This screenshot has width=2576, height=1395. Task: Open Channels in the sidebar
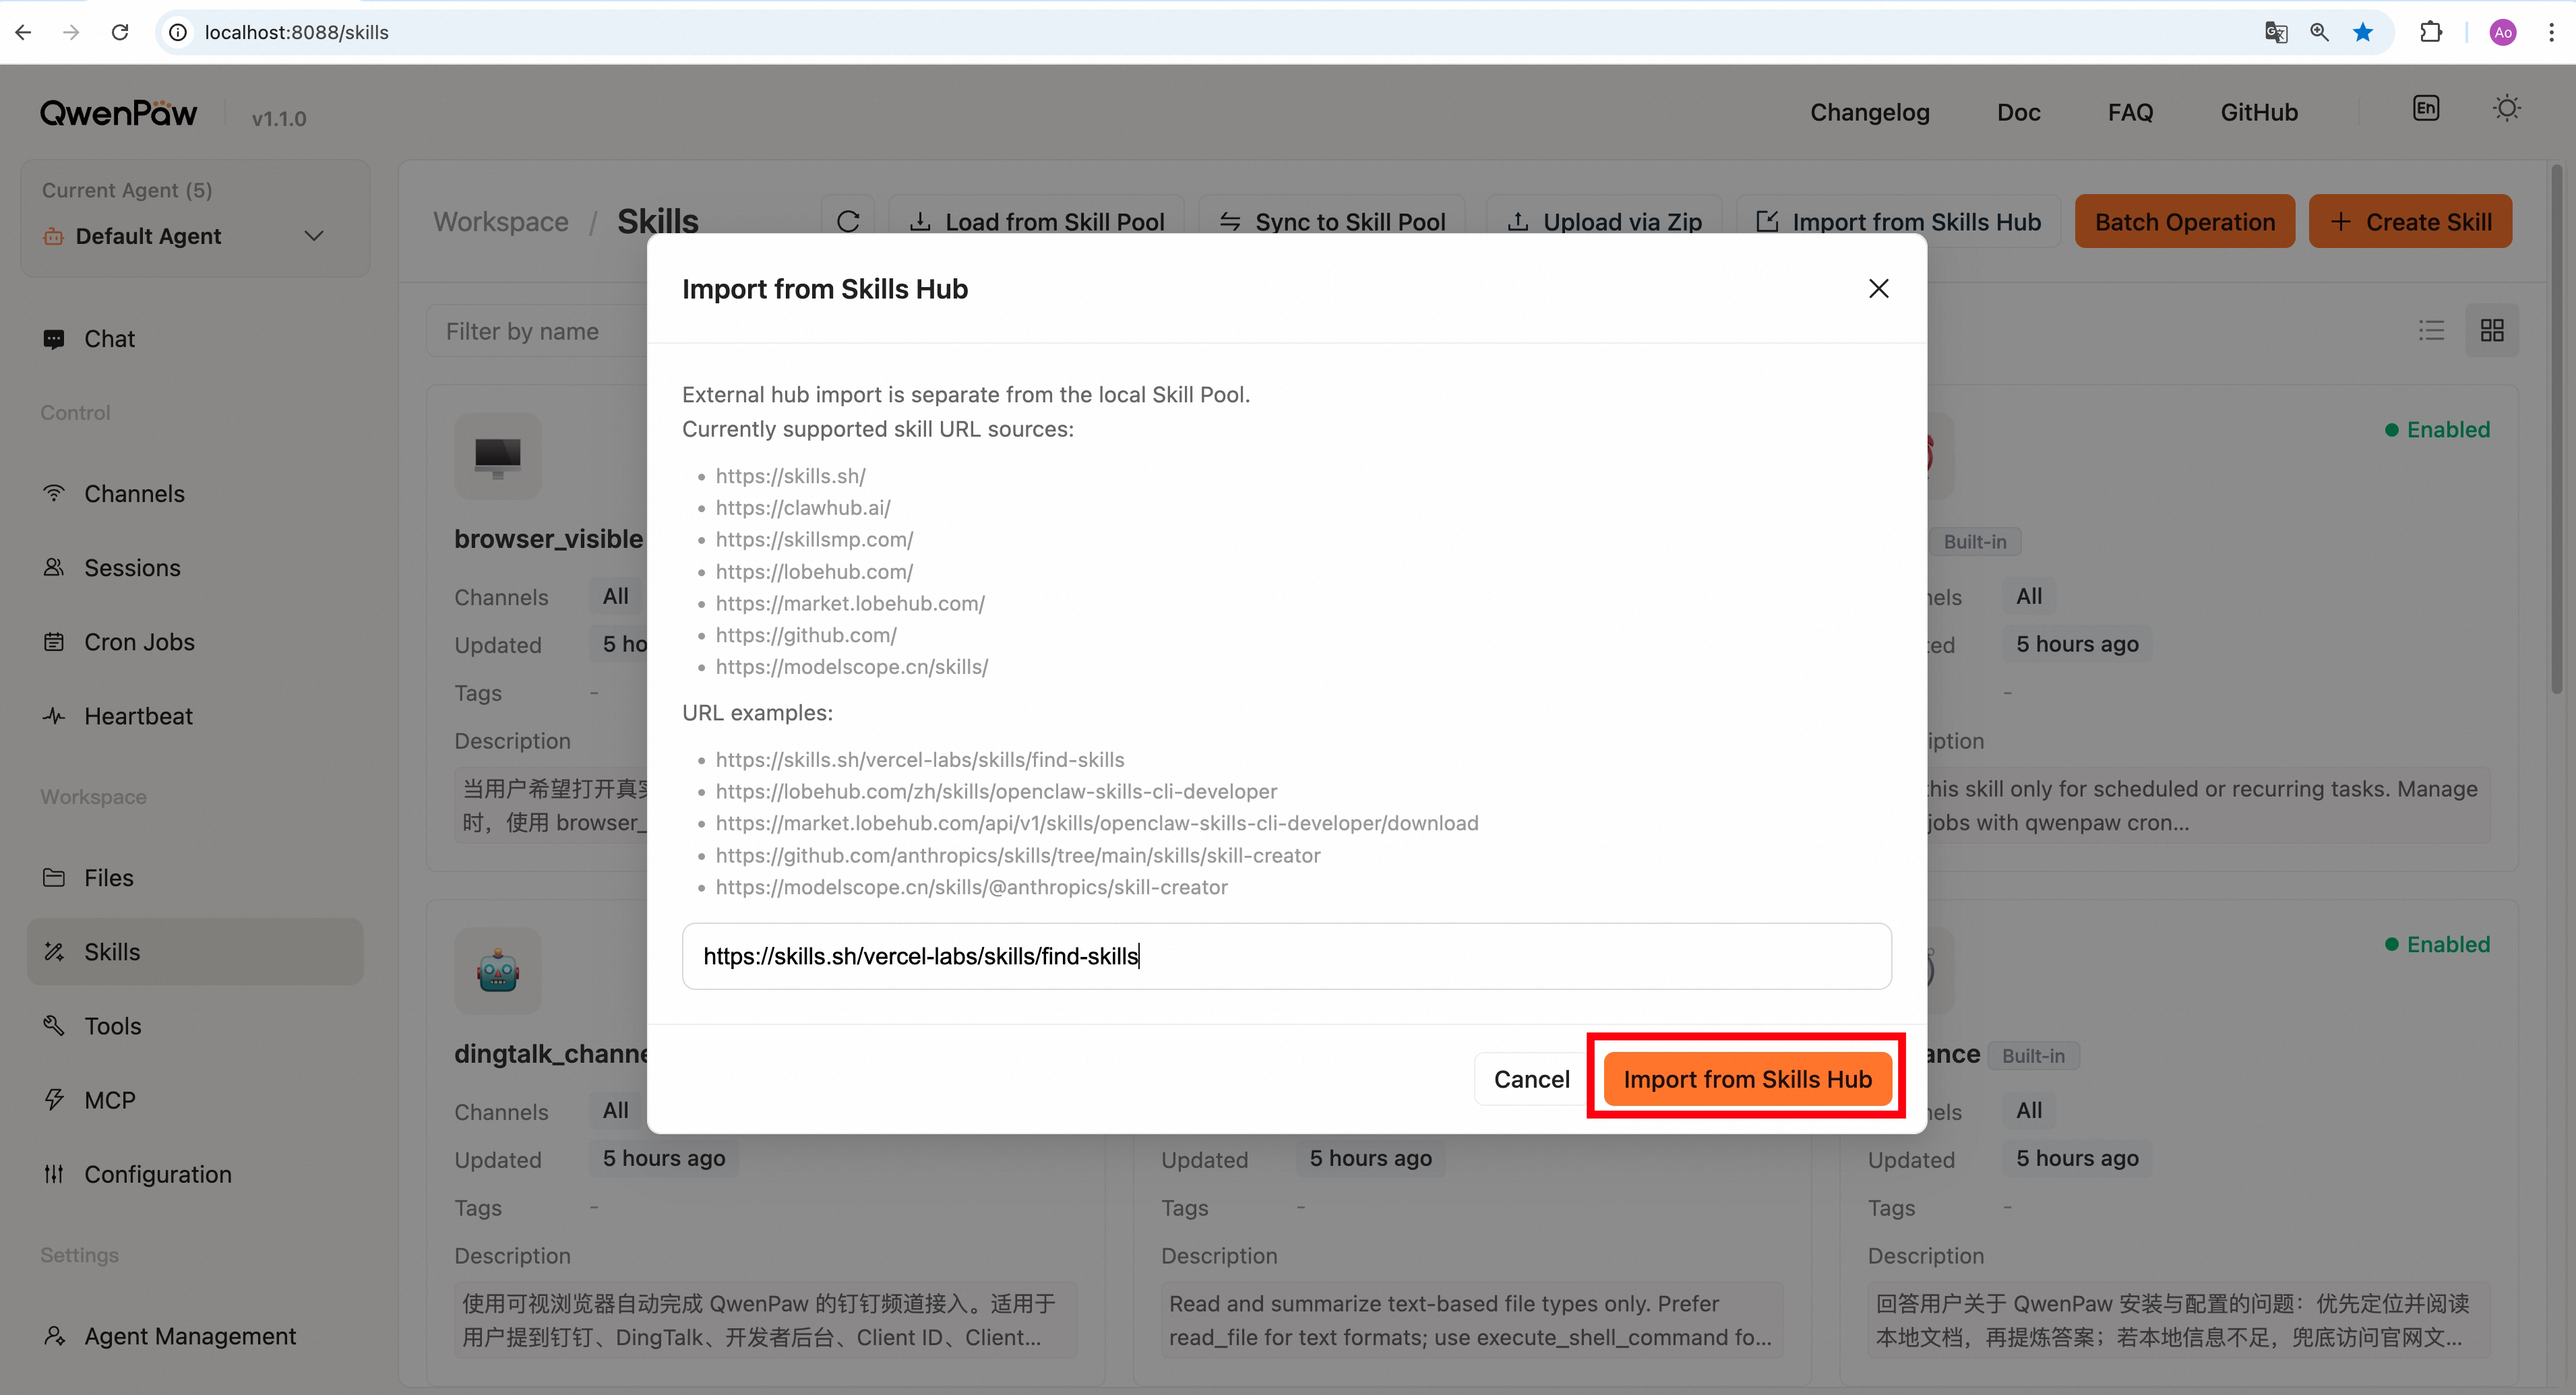(x=195, y=494)
